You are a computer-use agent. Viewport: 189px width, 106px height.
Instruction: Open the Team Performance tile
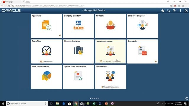110,52
